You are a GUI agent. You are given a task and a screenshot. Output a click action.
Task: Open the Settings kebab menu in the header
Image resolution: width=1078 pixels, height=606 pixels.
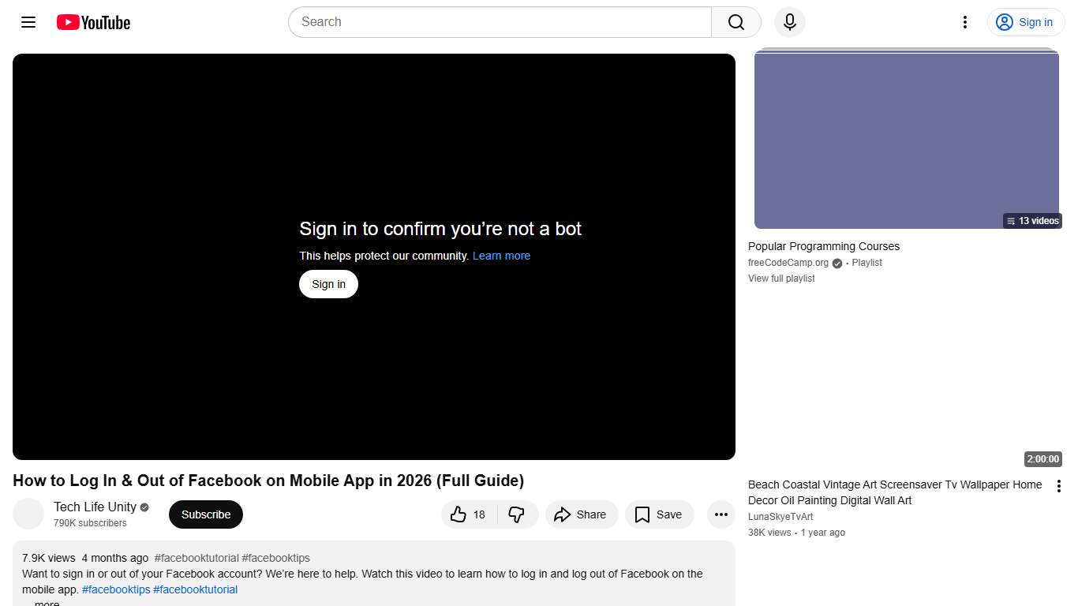click(x=964, y=22)
